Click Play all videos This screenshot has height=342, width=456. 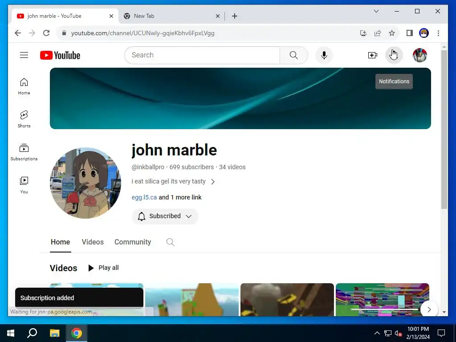pyautogui.click(x=103, y=268)
